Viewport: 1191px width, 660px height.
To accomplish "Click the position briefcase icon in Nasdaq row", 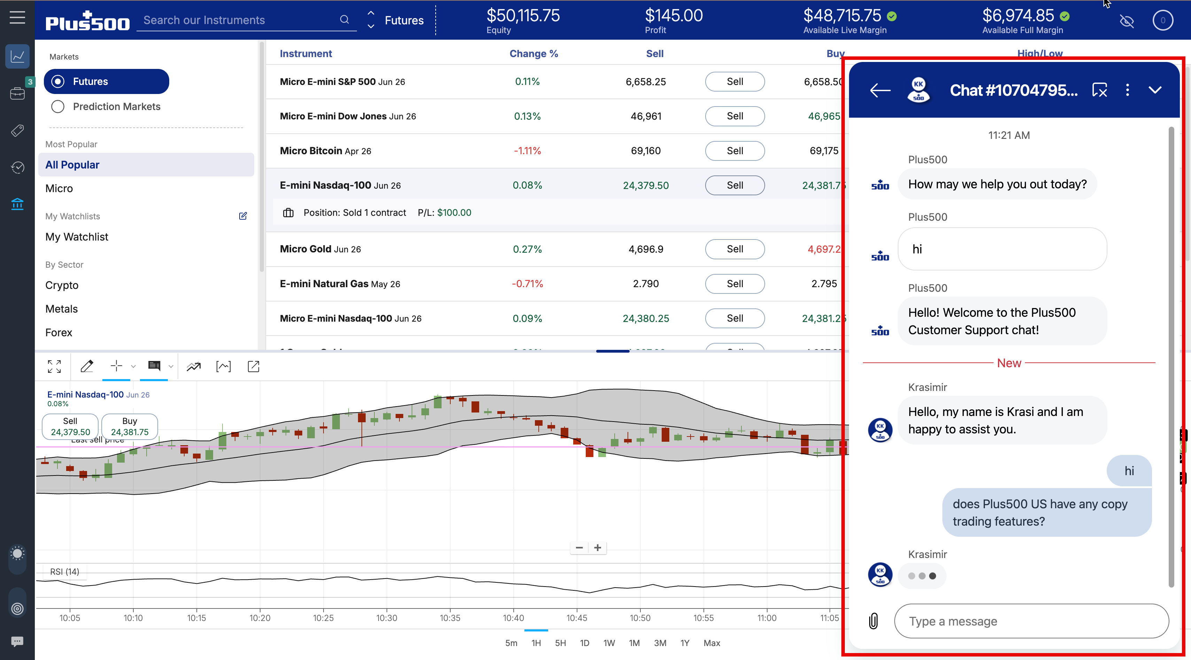I will [x=288, y=213].
